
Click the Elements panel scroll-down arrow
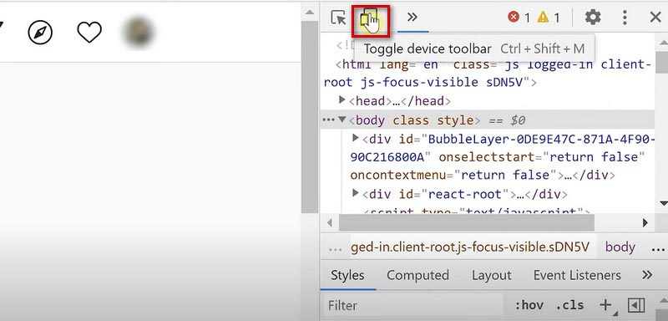tap(663, 203)
